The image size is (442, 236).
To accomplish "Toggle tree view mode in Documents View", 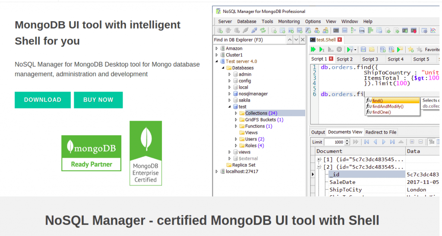I will [432, 142].
